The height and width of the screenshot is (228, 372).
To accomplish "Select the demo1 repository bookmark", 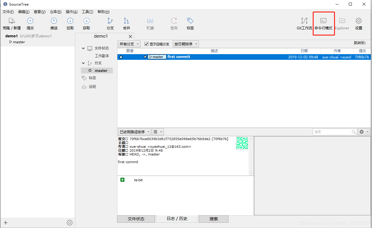I will 28,36.
